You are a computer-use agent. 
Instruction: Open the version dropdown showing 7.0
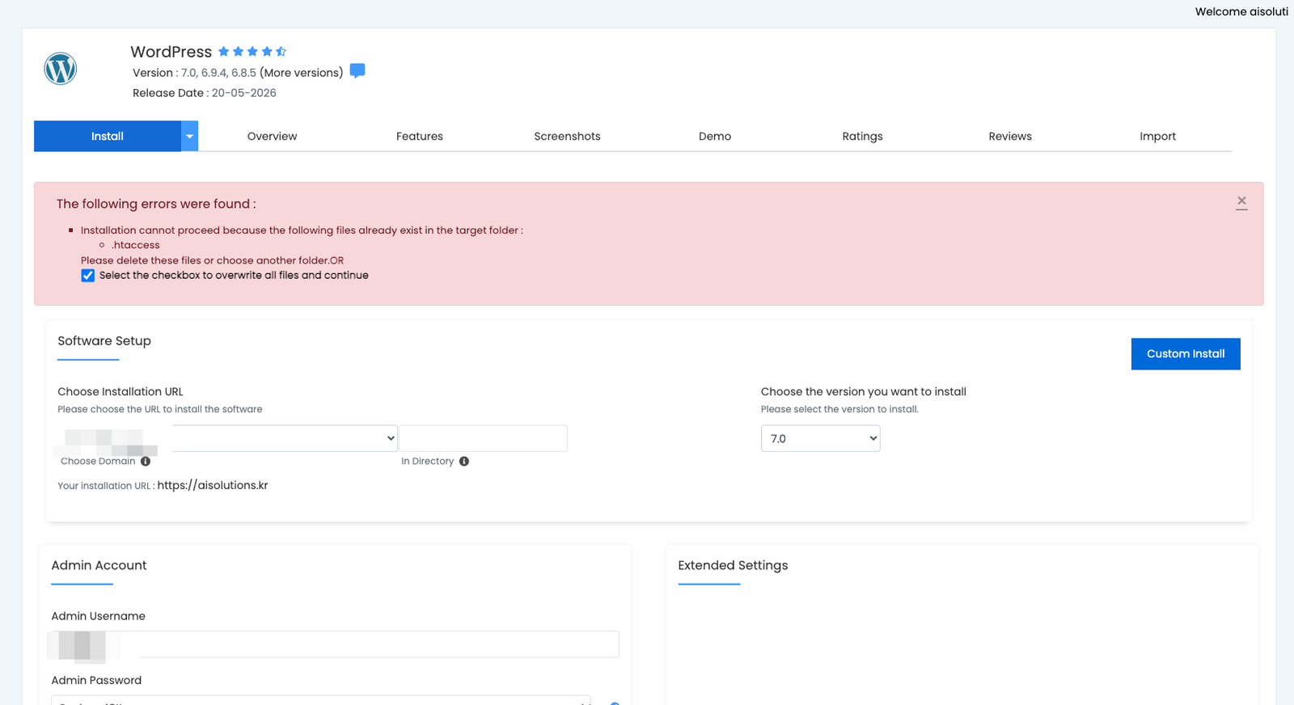pyautogui.click(x=820, y=438)
